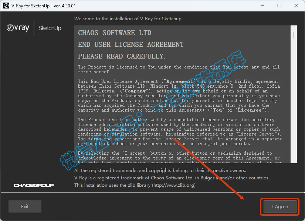Image resolution: width=305 pixels, height=221 pixels.
Task: Click the 'Welcome to the installation' text
Action: 128,19
